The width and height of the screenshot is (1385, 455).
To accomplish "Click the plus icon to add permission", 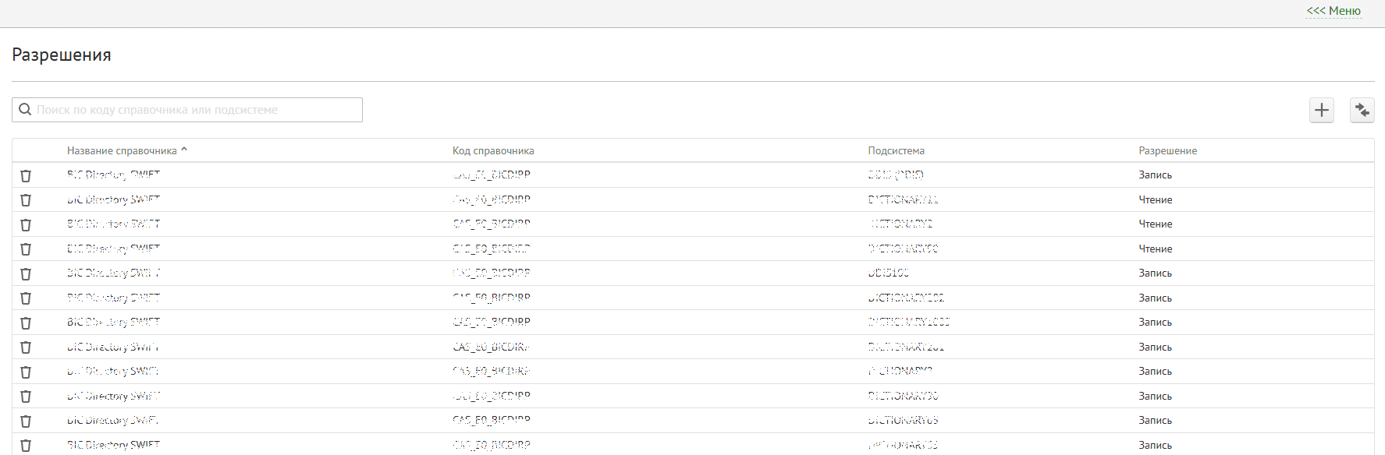I will [1321, 110].
